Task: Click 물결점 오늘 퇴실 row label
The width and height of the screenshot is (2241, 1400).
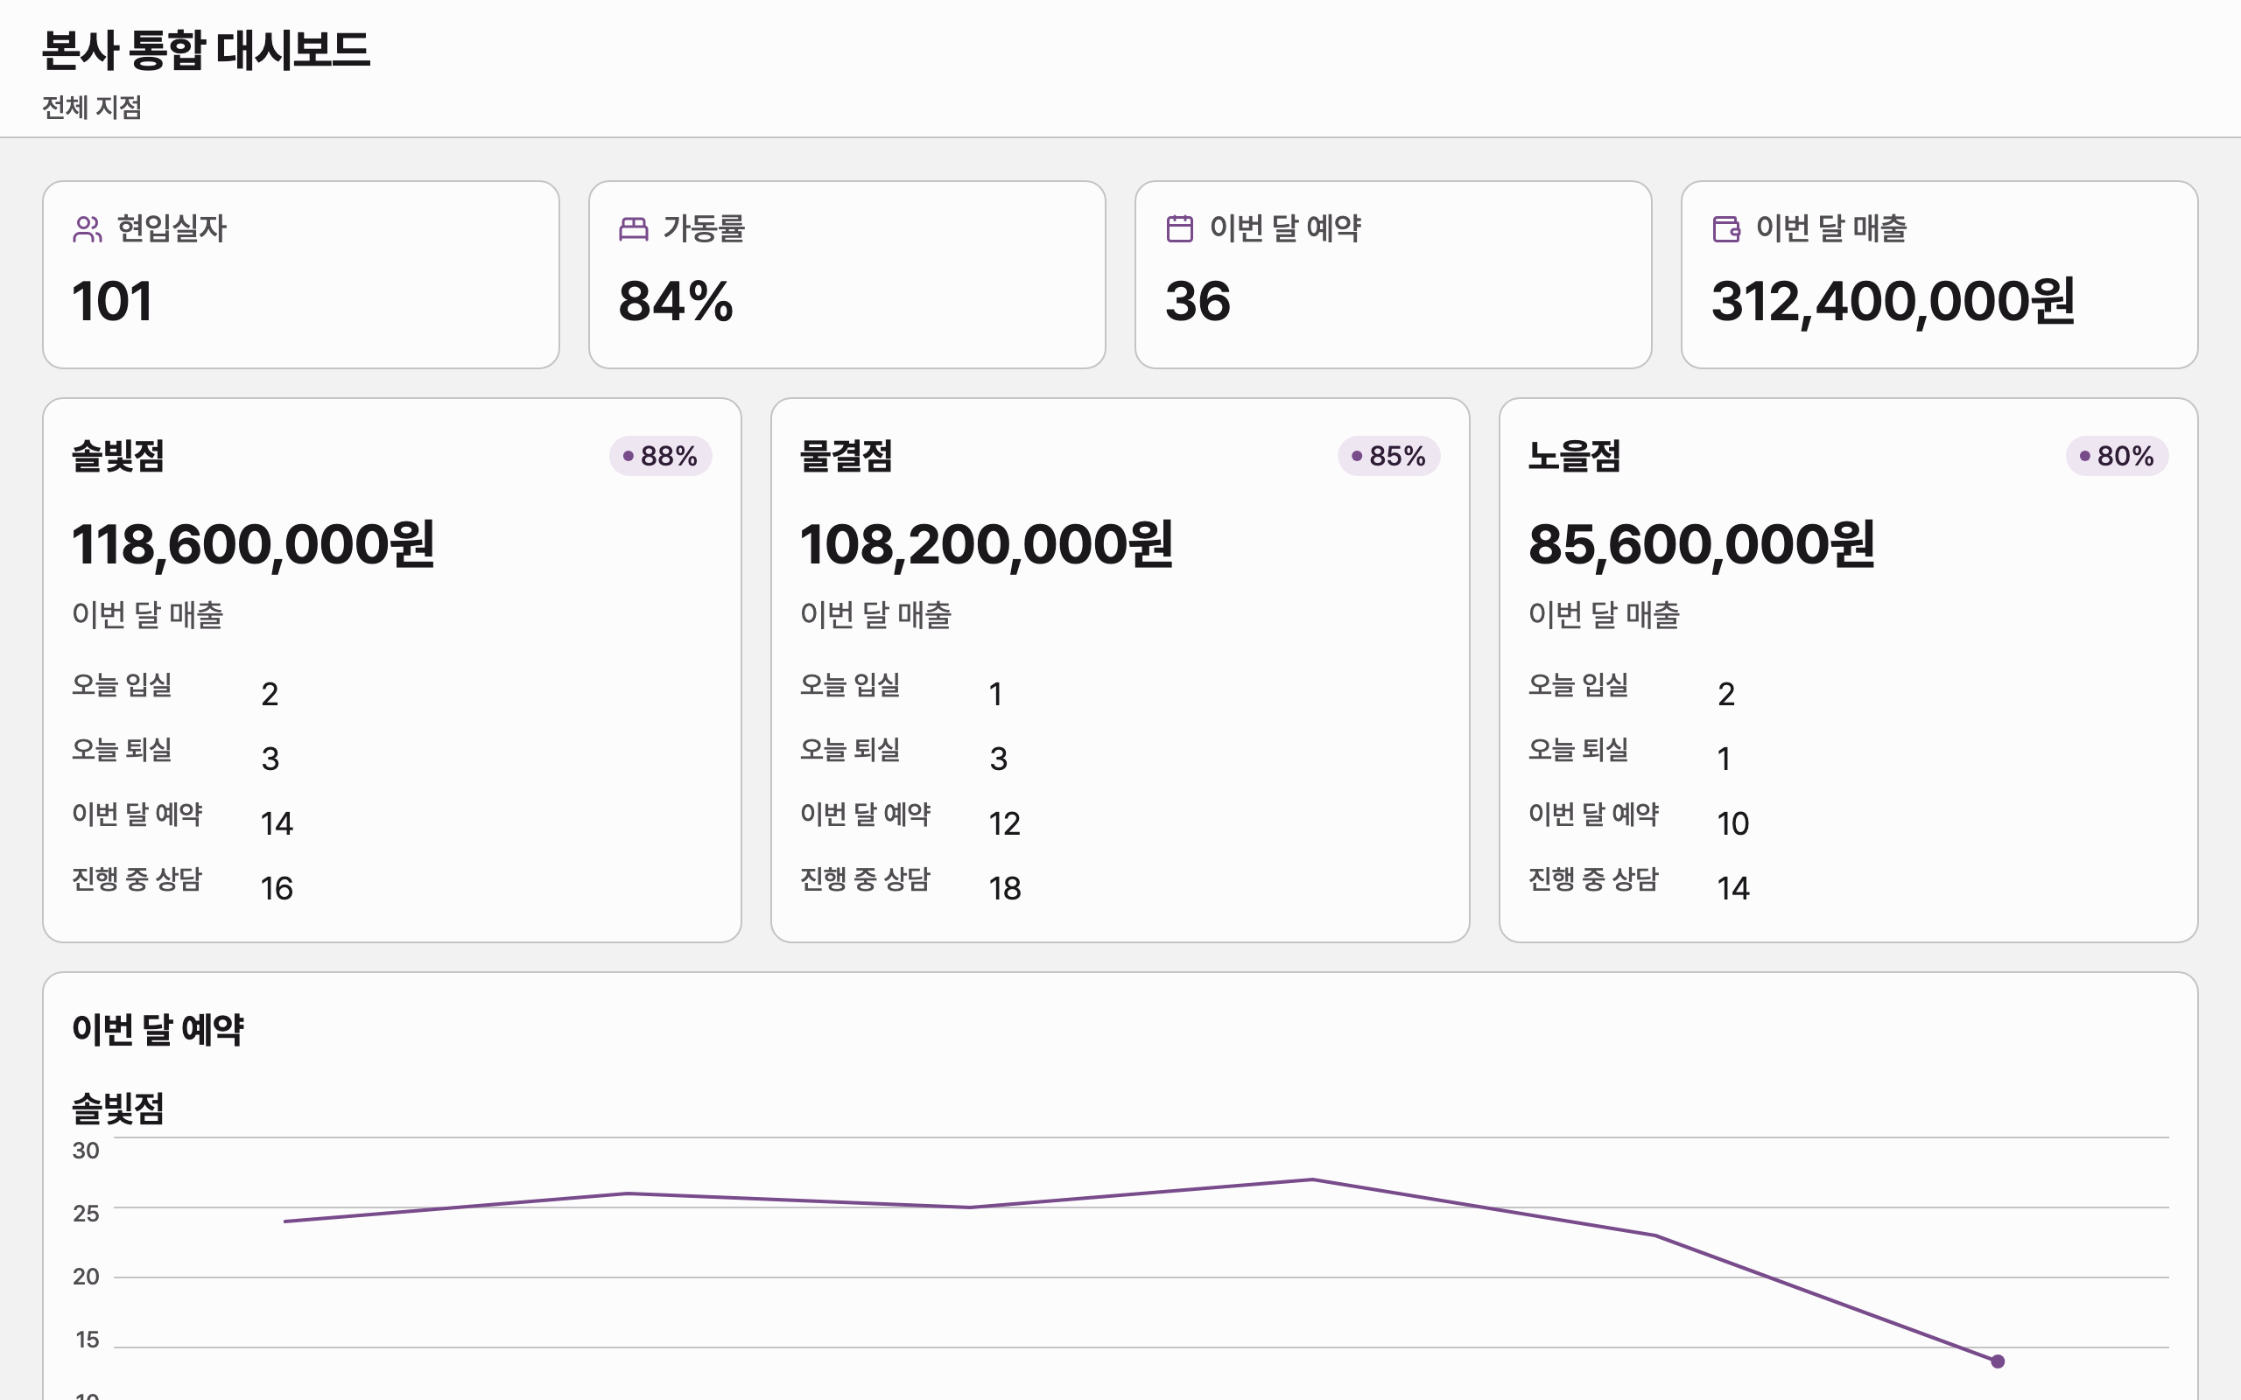Action: (x=850, y=750)
